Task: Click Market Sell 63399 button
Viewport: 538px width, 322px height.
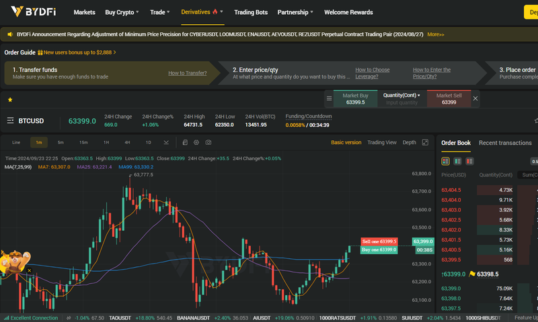Action: [449, 99]
